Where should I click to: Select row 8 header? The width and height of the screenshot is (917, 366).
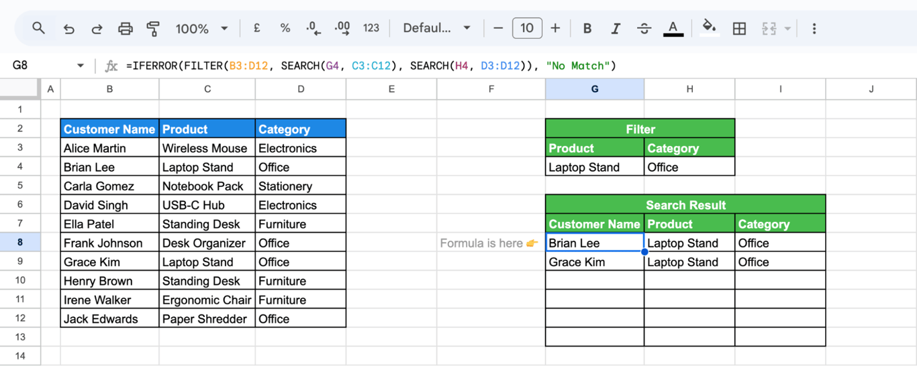20,243
